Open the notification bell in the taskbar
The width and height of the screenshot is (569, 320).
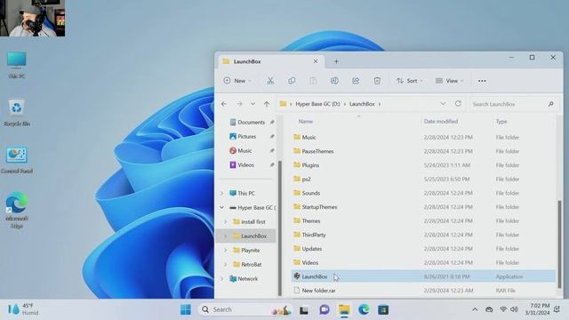click(557, 309)
